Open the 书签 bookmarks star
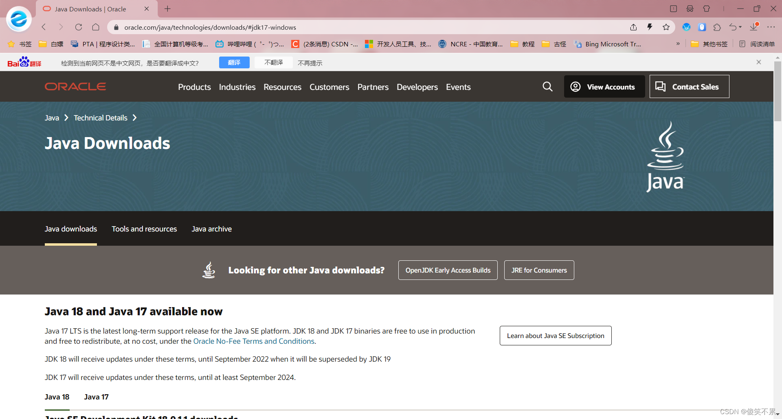 [20, 44]
